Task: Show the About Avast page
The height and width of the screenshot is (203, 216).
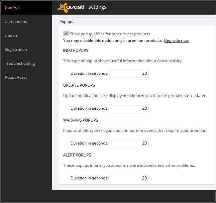Action: 16,77
